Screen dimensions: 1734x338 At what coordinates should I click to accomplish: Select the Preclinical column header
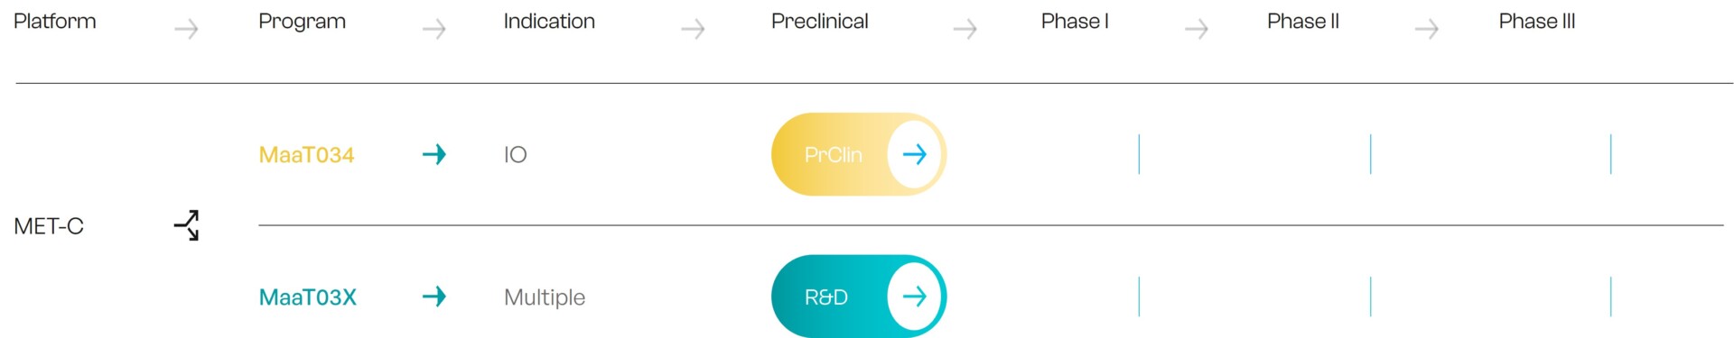click(820, 22)
